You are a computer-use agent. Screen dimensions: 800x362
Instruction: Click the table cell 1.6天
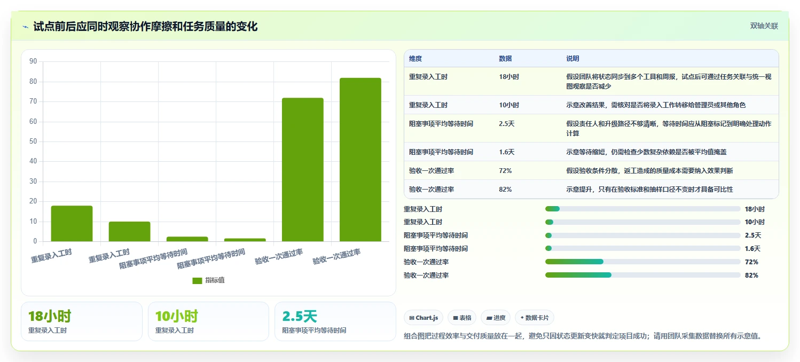506,152
